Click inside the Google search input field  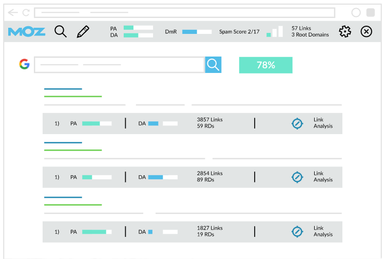(x=119, y=65)
